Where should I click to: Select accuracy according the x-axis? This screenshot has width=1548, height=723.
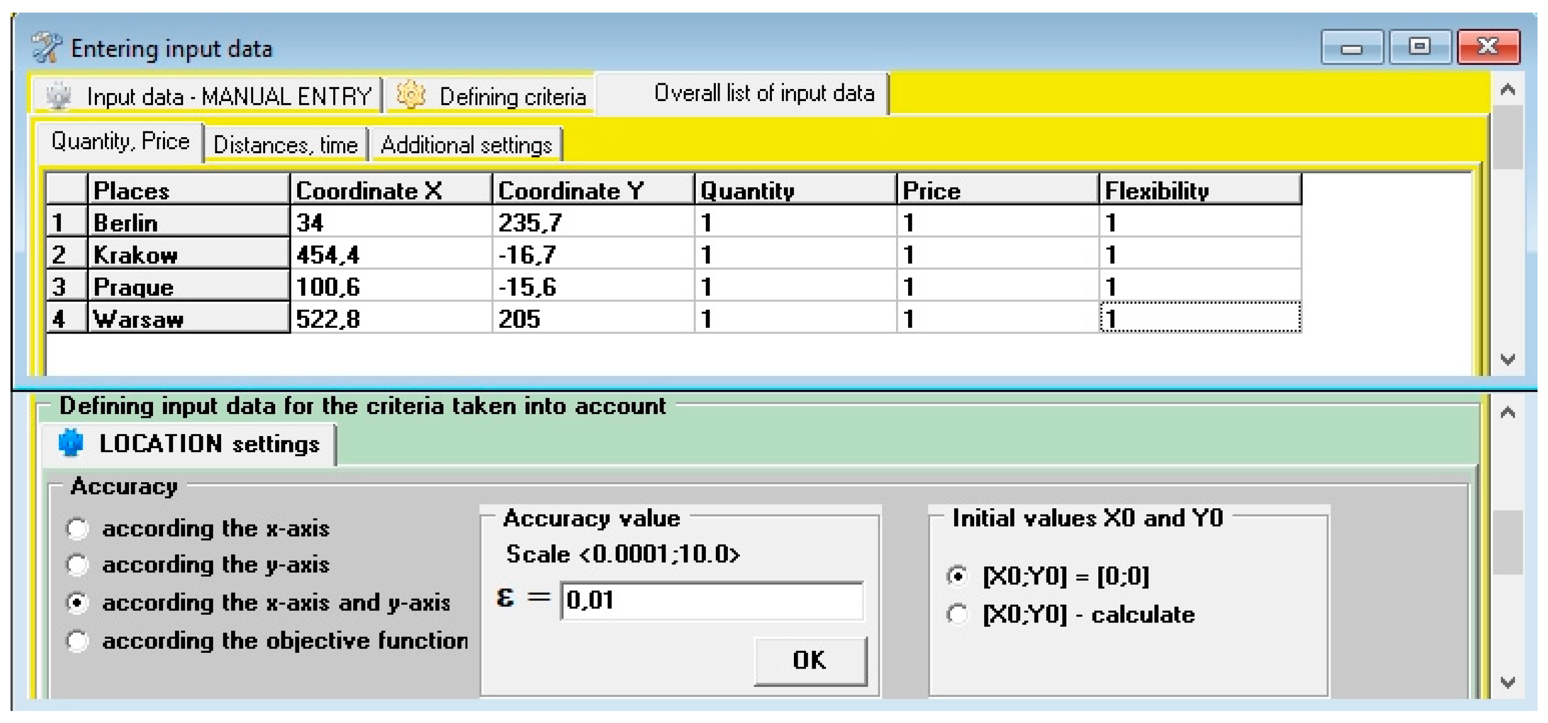point(78,529)
